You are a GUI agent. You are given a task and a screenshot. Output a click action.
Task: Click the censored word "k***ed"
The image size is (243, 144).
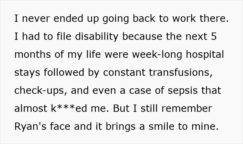coord(69,108)
